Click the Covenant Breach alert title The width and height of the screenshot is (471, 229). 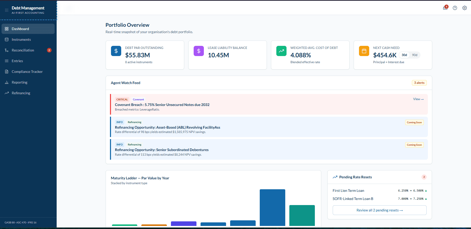162,105
